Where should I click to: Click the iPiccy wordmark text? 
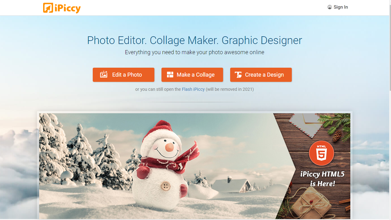(x=67, y=8)
